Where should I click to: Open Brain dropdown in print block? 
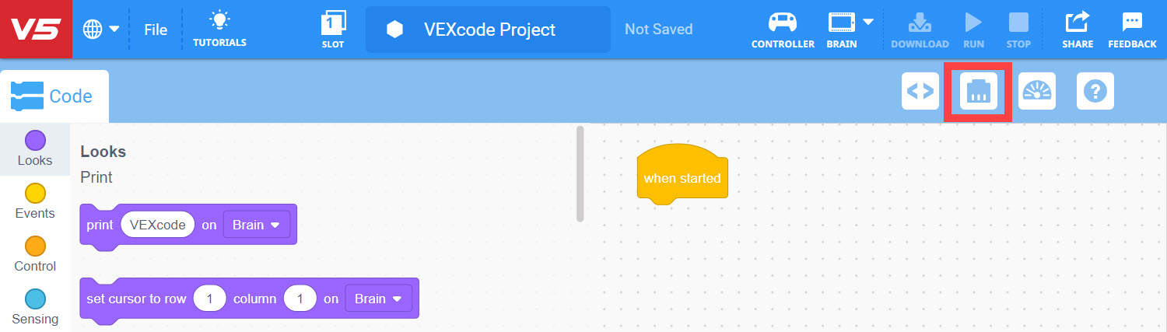[256, 225]
